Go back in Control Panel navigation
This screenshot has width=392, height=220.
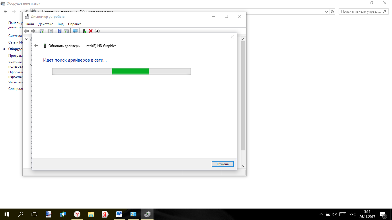point(5,11)
